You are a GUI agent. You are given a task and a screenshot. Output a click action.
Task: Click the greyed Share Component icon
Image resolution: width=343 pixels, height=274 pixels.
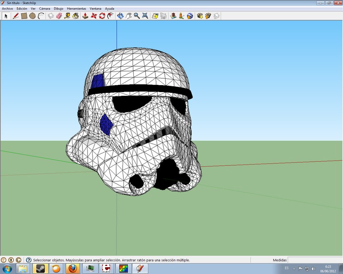[217, 16]
